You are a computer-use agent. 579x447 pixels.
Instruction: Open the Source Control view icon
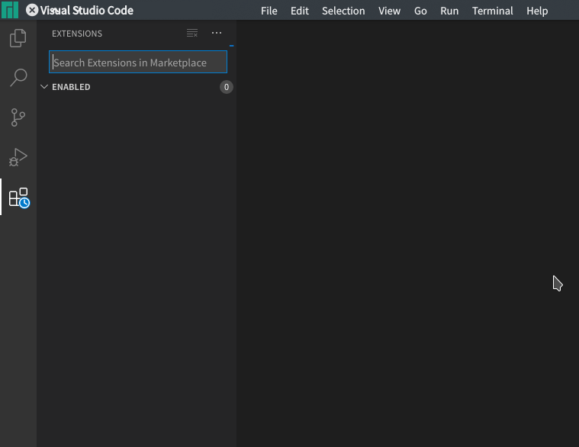[18, 117]
